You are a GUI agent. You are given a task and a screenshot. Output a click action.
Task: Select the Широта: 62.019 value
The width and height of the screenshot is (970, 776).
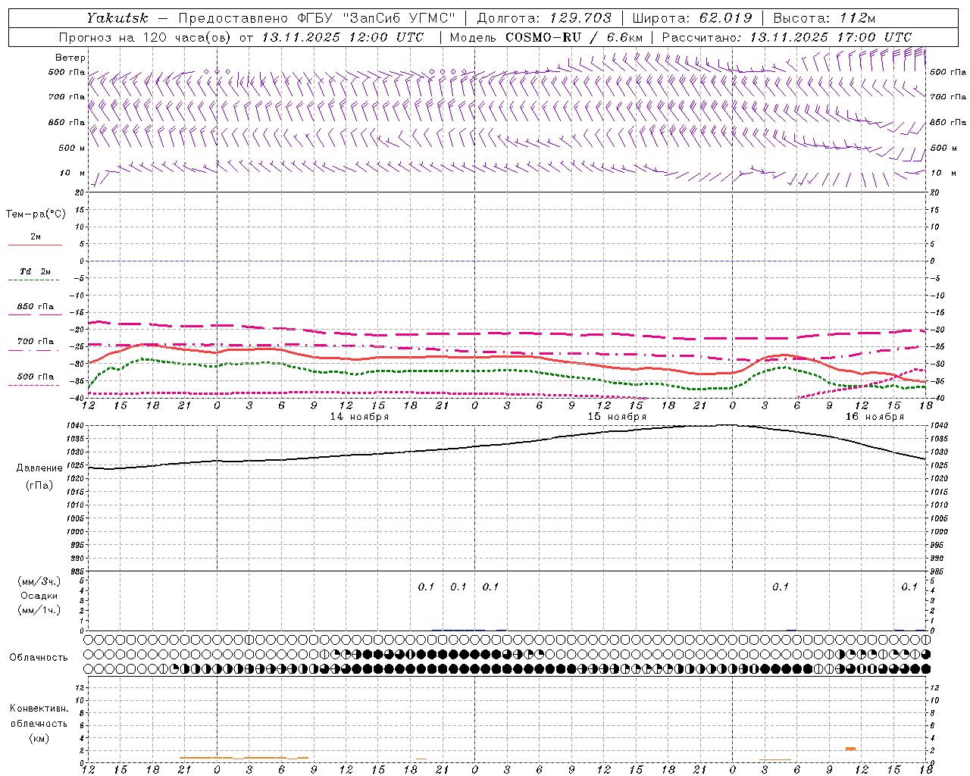(x=692, y=18)
